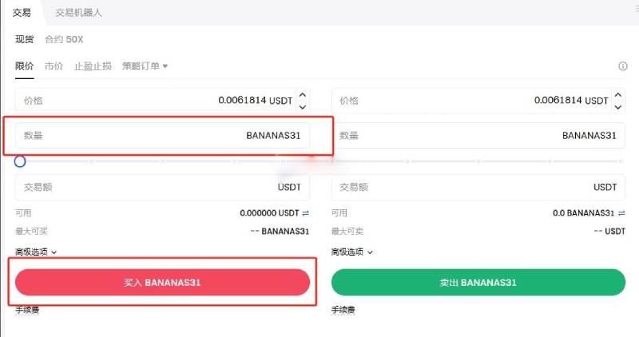Viewport: 639px width, 337px height.
Task: Click the info icon at right of order types
Action: point(623,66)
